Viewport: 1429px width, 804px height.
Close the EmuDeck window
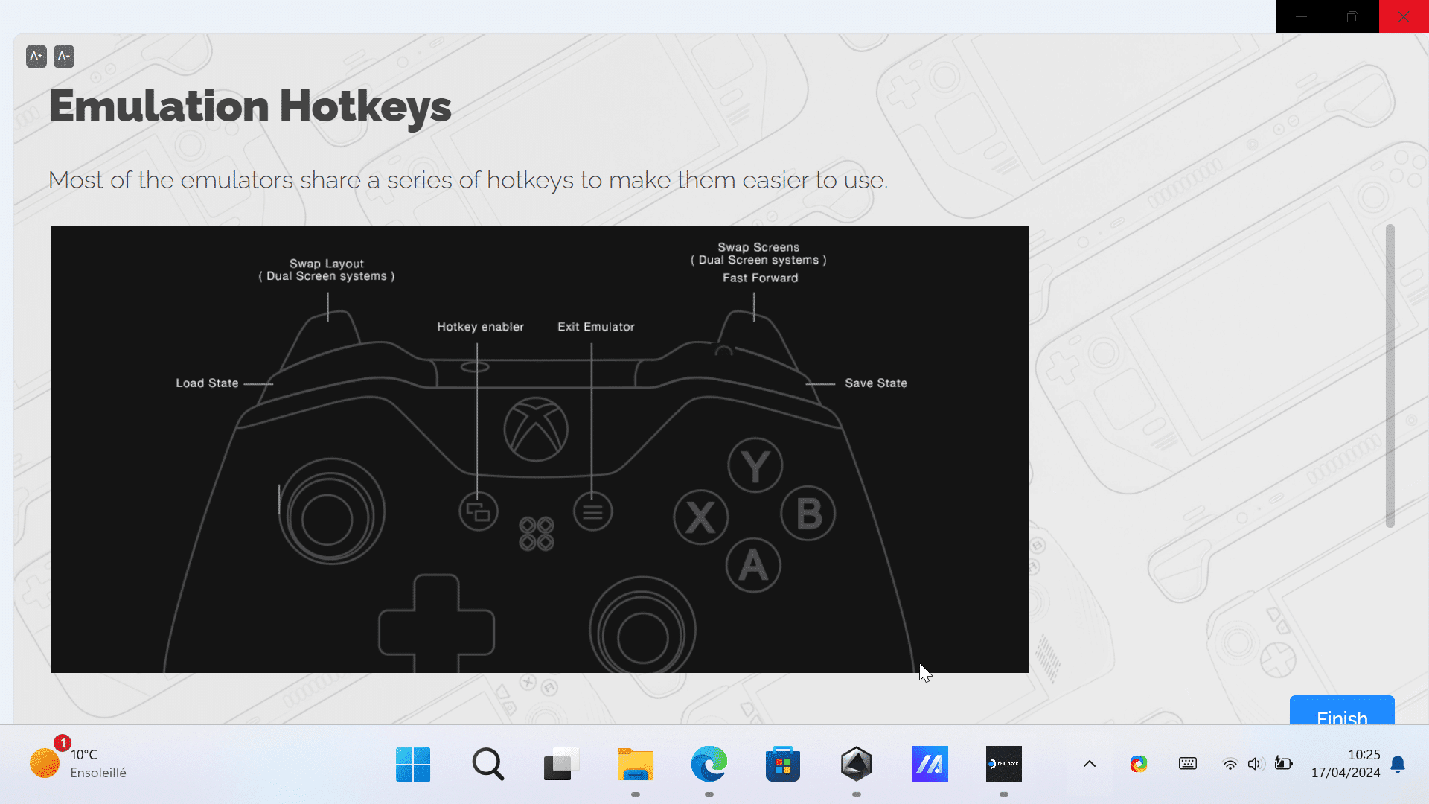(x=1404, y=16)
